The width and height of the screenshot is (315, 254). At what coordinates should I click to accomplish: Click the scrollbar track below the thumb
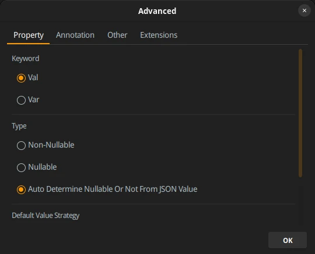(x=300, y=205)
